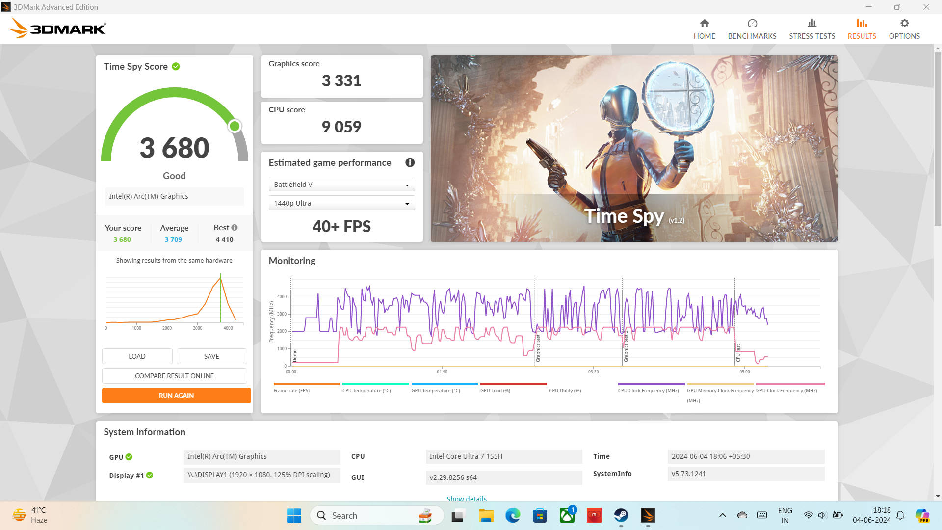This screenshot has height=530, width=942.
Task: Open Steam from the taskbar
Action: point(621,515)
